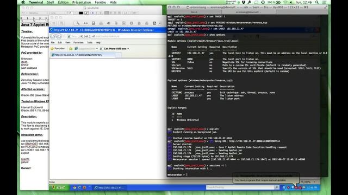The image size is (348, 195).
Task: Click the Favorites star button
Action: (58, 48)
